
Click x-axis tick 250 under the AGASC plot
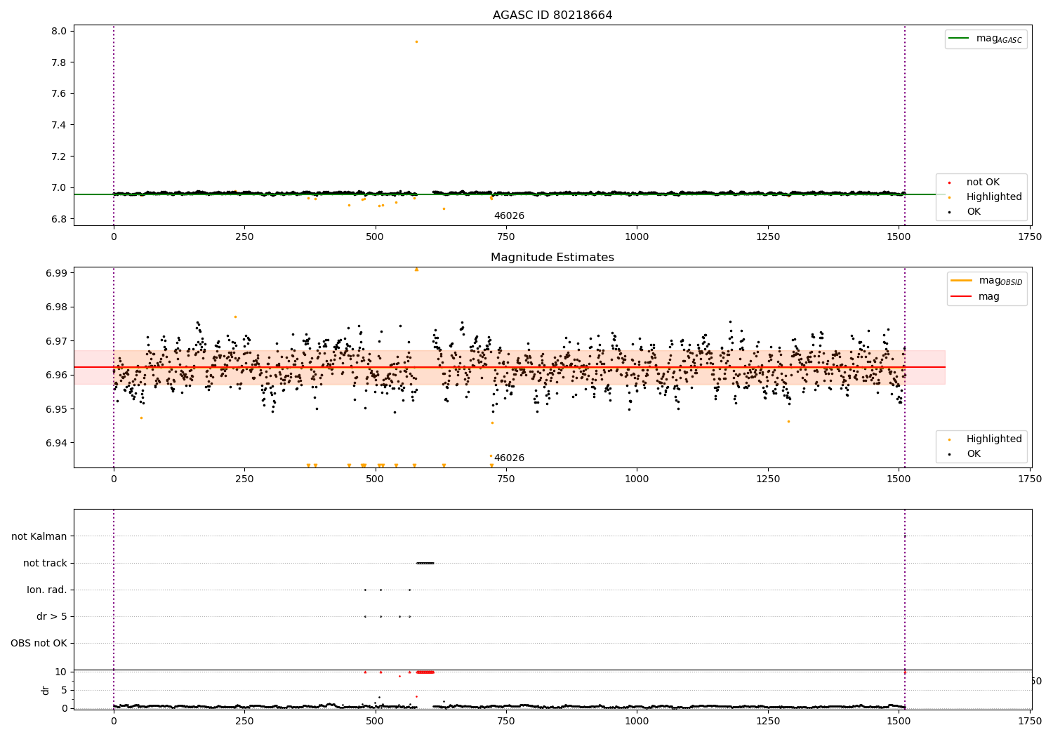(x=244, y=237)
